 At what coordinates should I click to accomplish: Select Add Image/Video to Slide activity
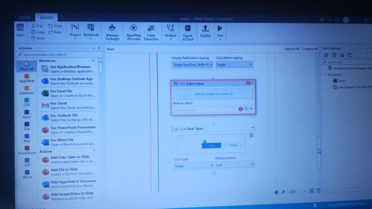(68, 196)
